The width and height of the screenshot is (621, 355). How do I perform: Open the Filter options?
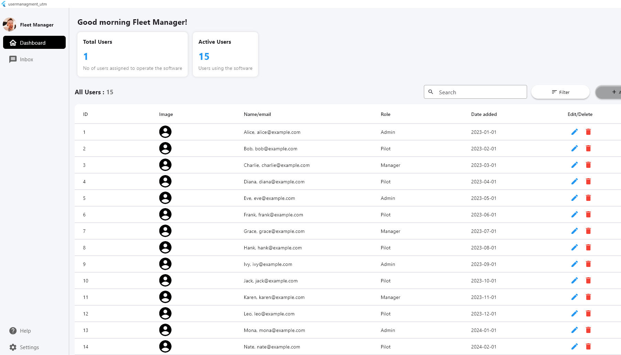560,92
